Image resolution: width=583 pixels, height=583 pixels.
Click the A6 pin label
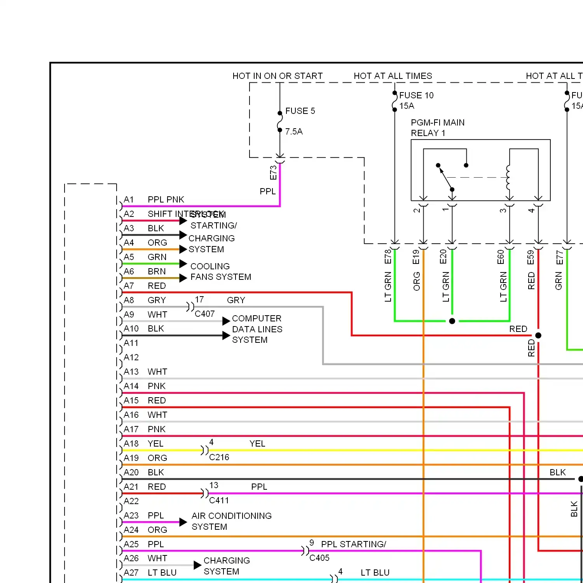click(x=129, y=271)
